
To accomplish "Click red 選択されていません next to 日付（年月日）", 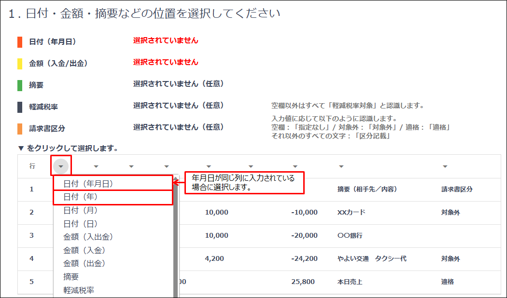I will pyautogui.click(x=166, y=41).
